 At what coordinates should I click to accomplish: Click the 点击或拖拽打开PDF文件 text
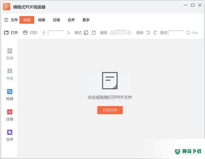click(110, 97)
